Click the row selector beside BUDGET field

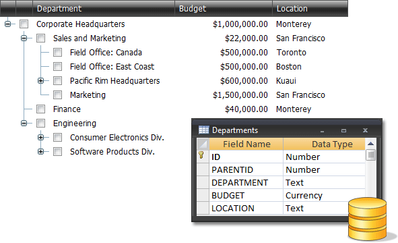(203, 196)
